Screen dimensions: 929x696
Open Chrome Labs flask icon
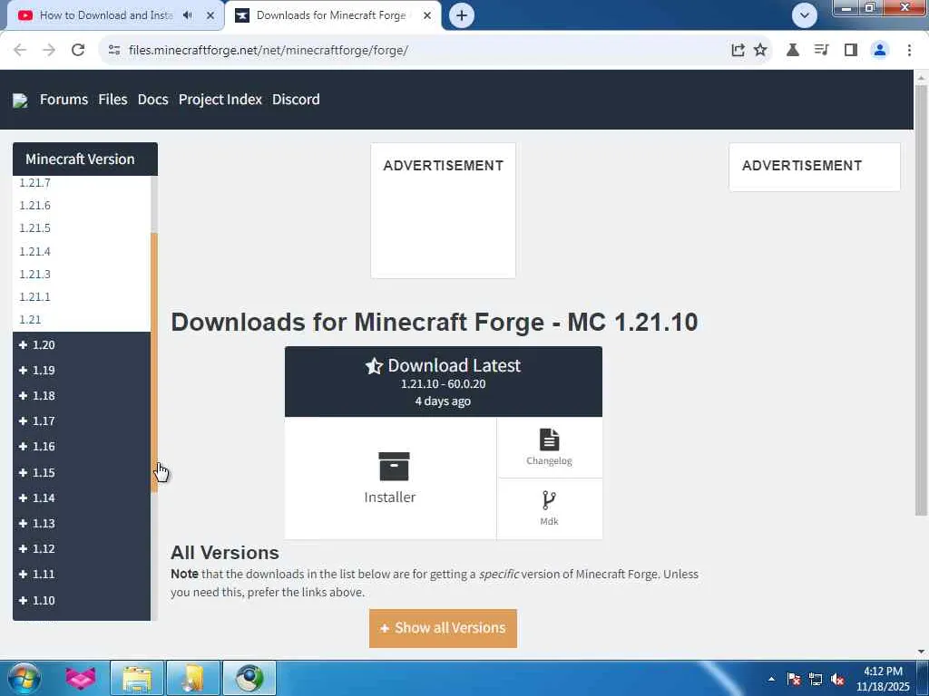tap(793, 51)
